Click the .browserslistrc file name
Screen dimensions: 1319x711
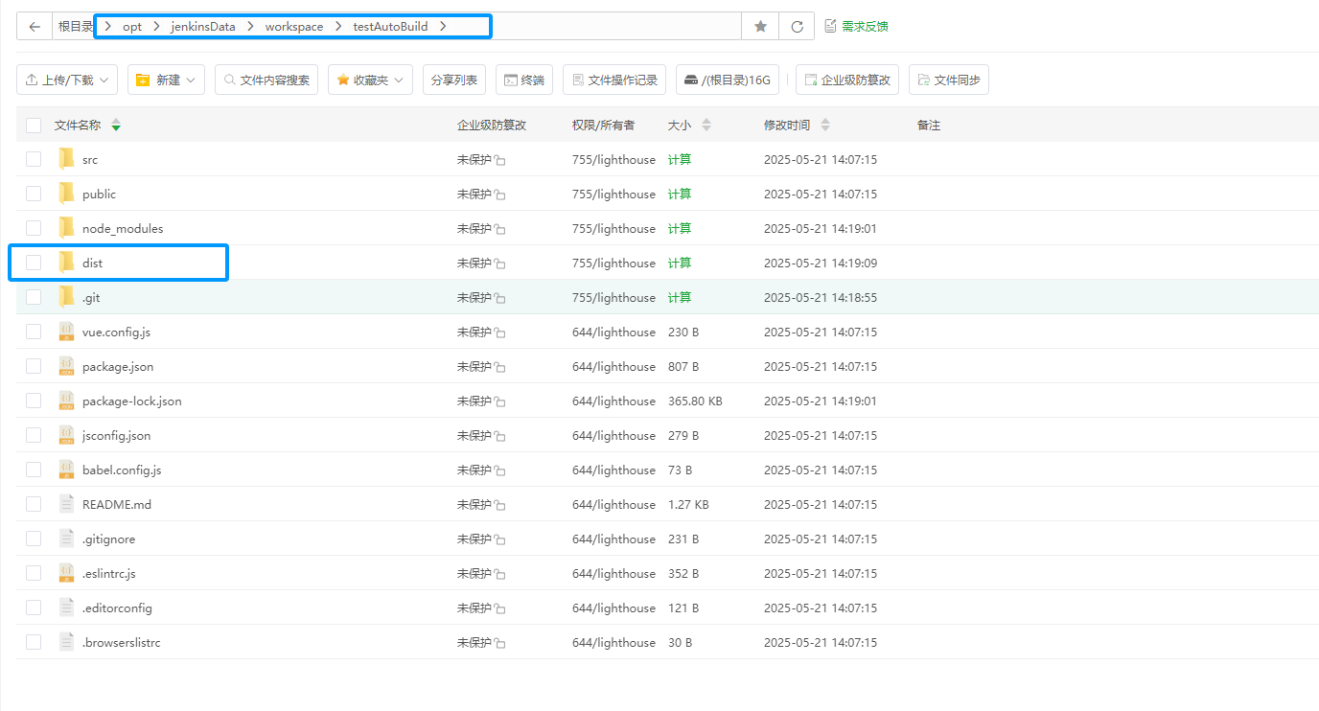(121, 643)
